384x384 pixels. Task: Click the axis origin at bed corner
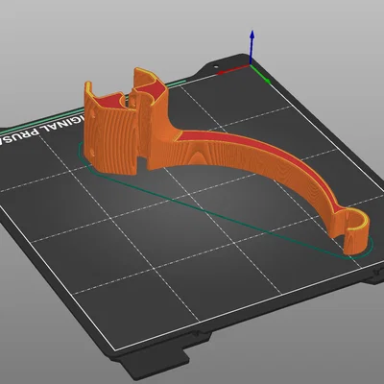[x=252, y=65]
